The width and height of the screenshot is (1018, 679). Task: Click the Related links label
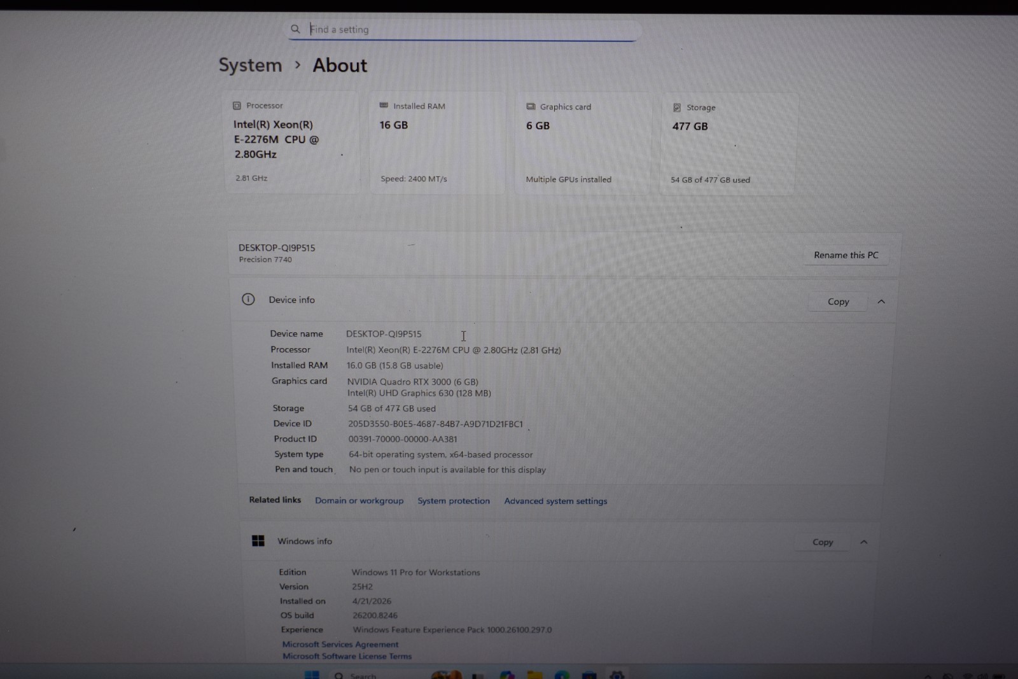point(275,500)
